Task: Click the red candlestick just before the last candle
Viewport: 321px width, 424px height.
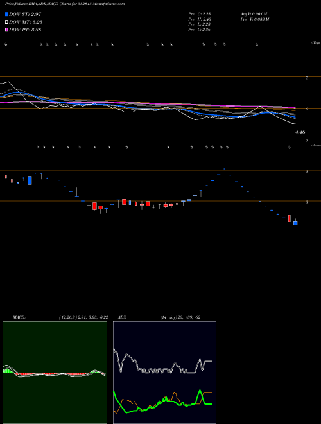Action: 290,218
